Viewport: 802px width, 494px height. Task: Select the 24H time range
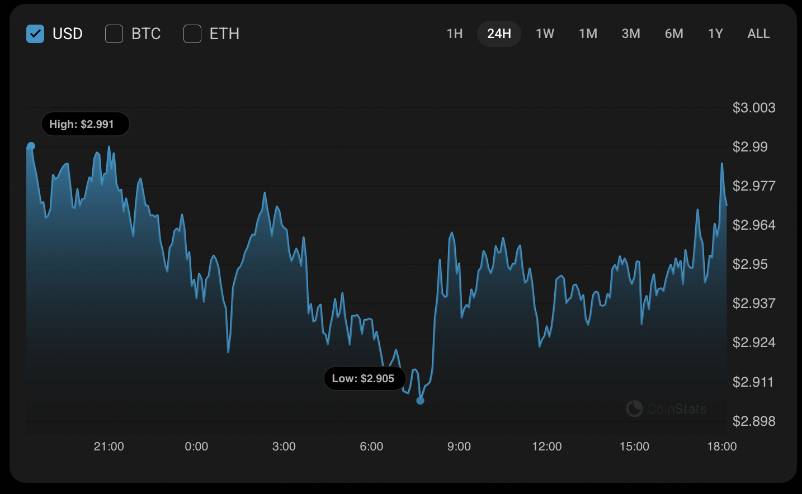click(x=499, y=34)
